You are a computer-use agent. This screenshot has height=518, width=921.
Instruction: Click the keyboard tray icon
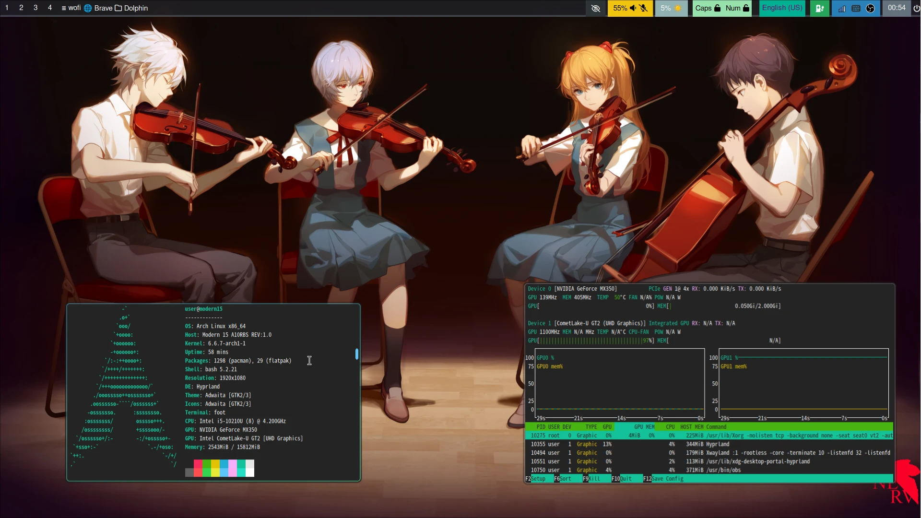(856, 8)
